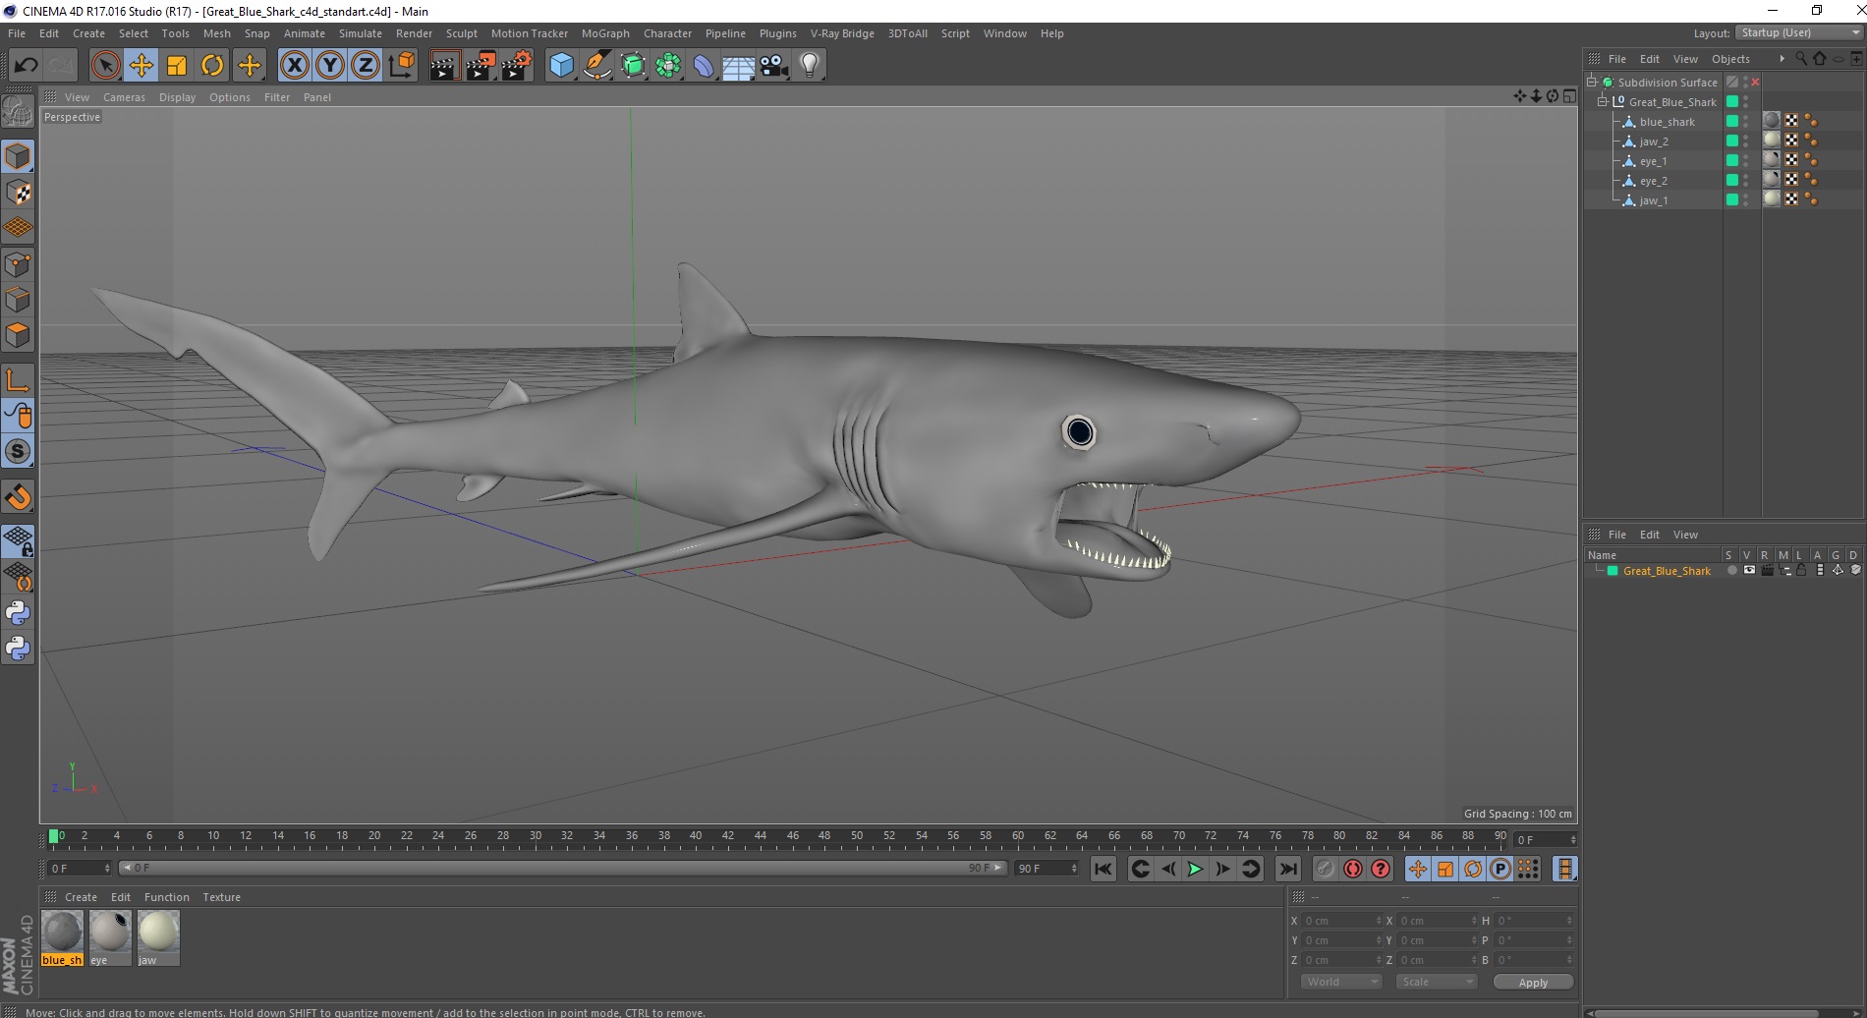Open the Array modeling objects icon
The image size is (1867, 1018).
pyautogui.click(x=668, y=66)
